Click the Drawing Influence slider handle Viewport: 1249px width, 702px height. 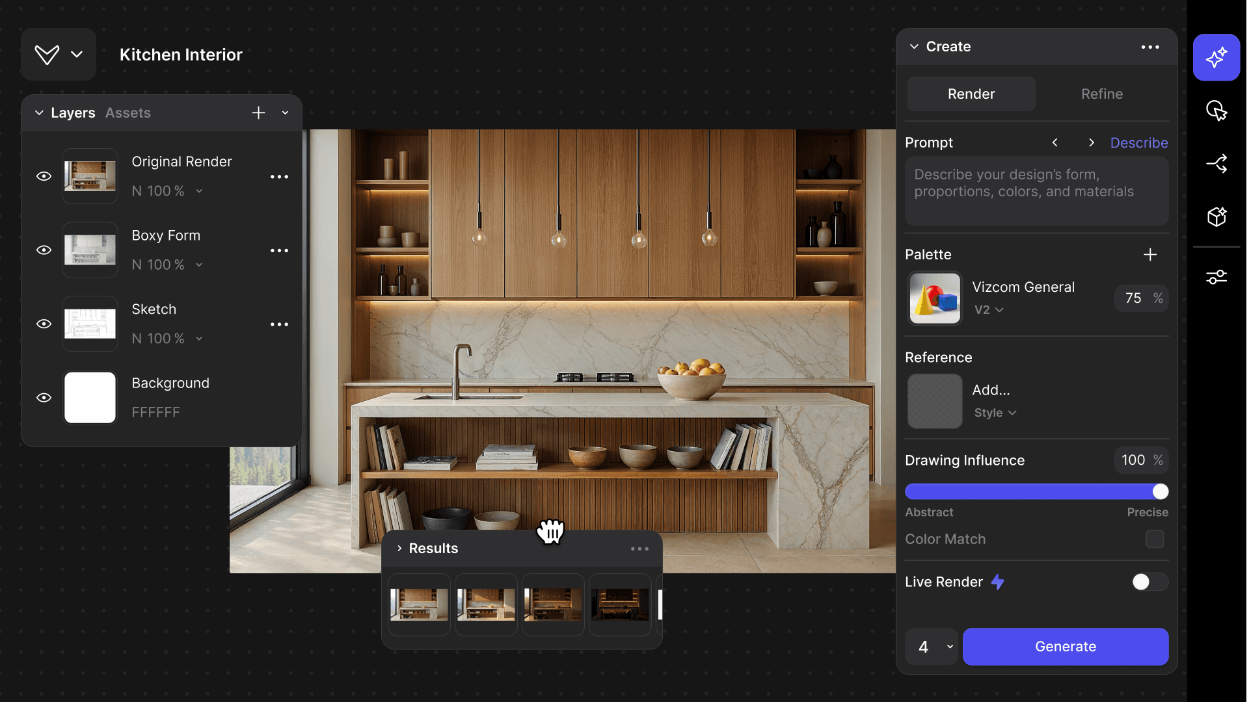[1160, 491]
